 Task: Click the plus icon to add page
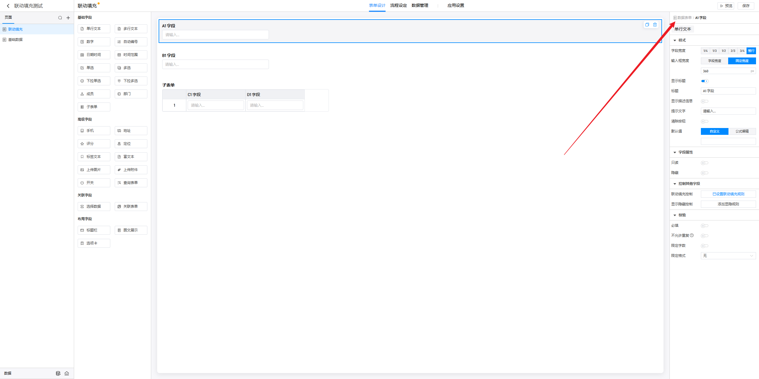68,18
